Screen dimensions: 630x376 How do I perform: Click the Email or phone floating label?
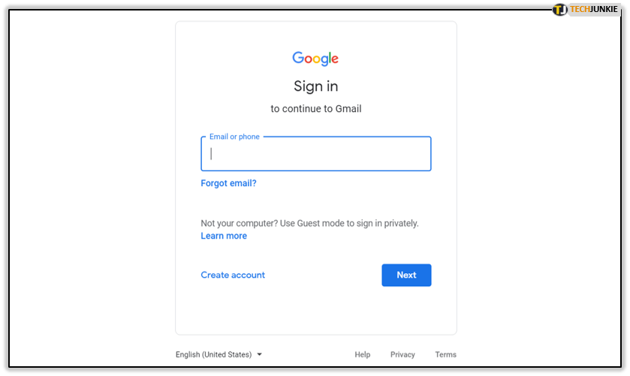click(x=234, y=137)
